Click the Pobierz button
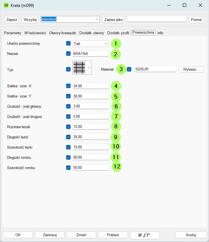The width and height of the screenshot is (209, 242). [x=113, y=235]
